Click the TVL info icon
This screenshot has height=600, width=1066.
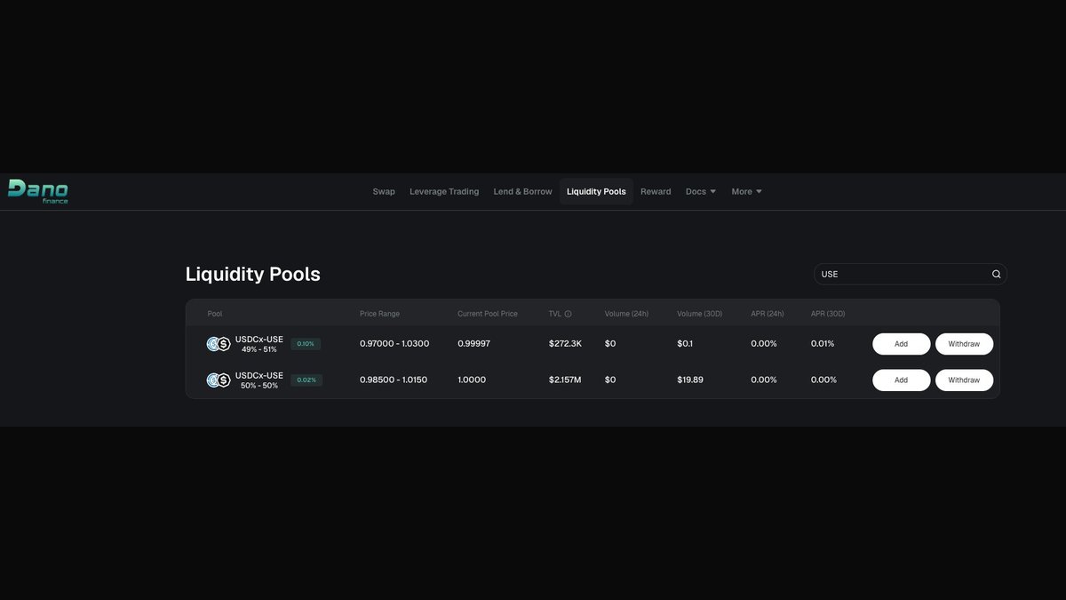point(568,314)
